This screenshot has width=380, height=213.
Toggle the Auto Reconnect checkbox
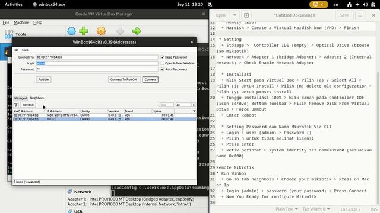pos(163,69)
